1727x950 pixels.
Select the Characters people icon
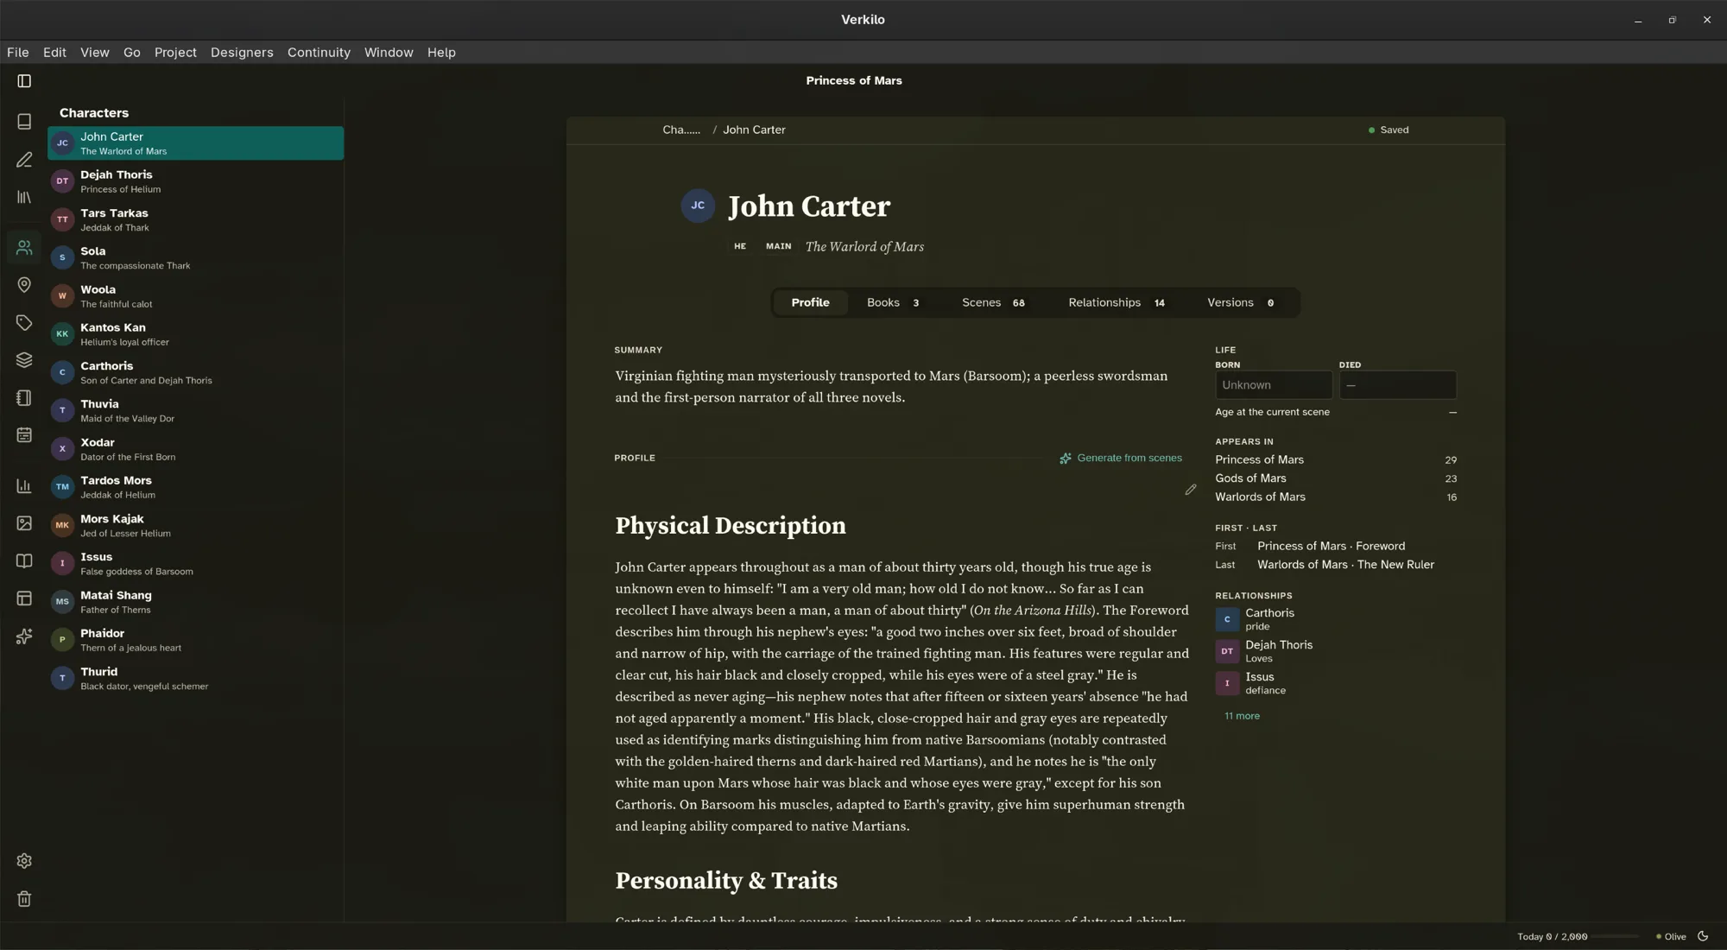point(24,248)
